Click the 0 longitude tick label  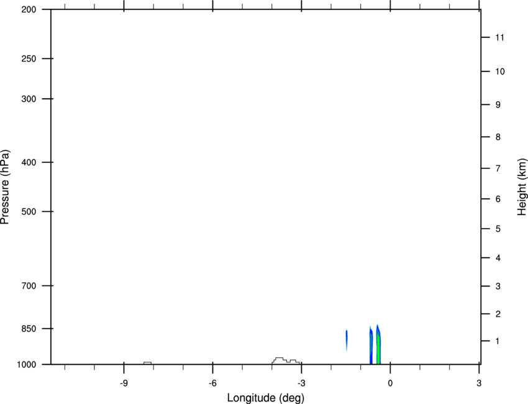point(390,383)
